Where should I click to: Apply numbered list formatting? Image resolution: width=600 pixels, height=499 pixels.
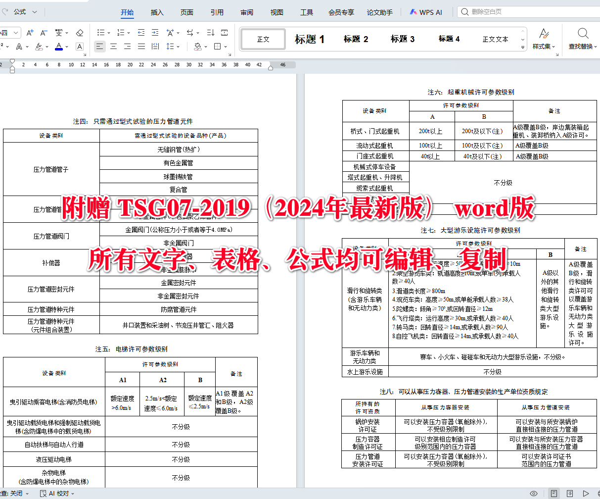pyautogui.click(x=120, y=33)
